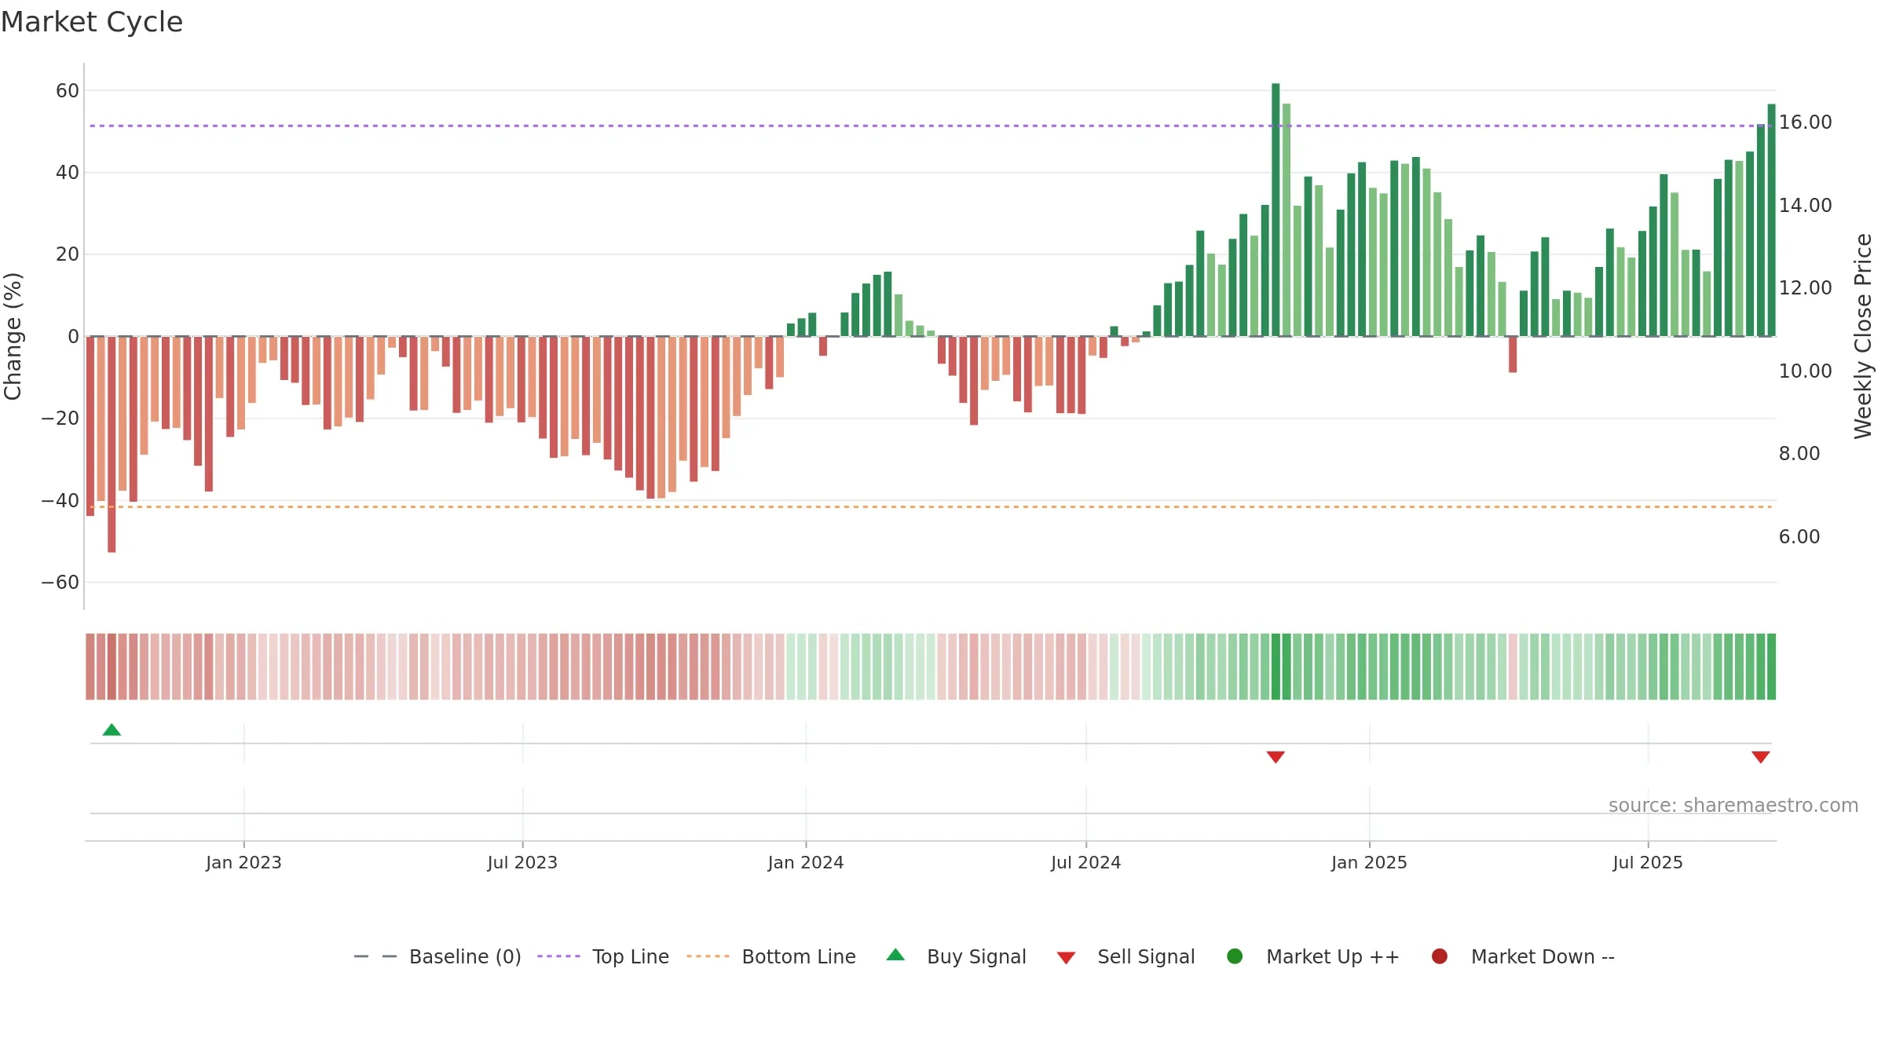The image size is (1885, 1060).
Task: Click the dark red circle icon in the legend
Action: click(x=1440, y=956)
